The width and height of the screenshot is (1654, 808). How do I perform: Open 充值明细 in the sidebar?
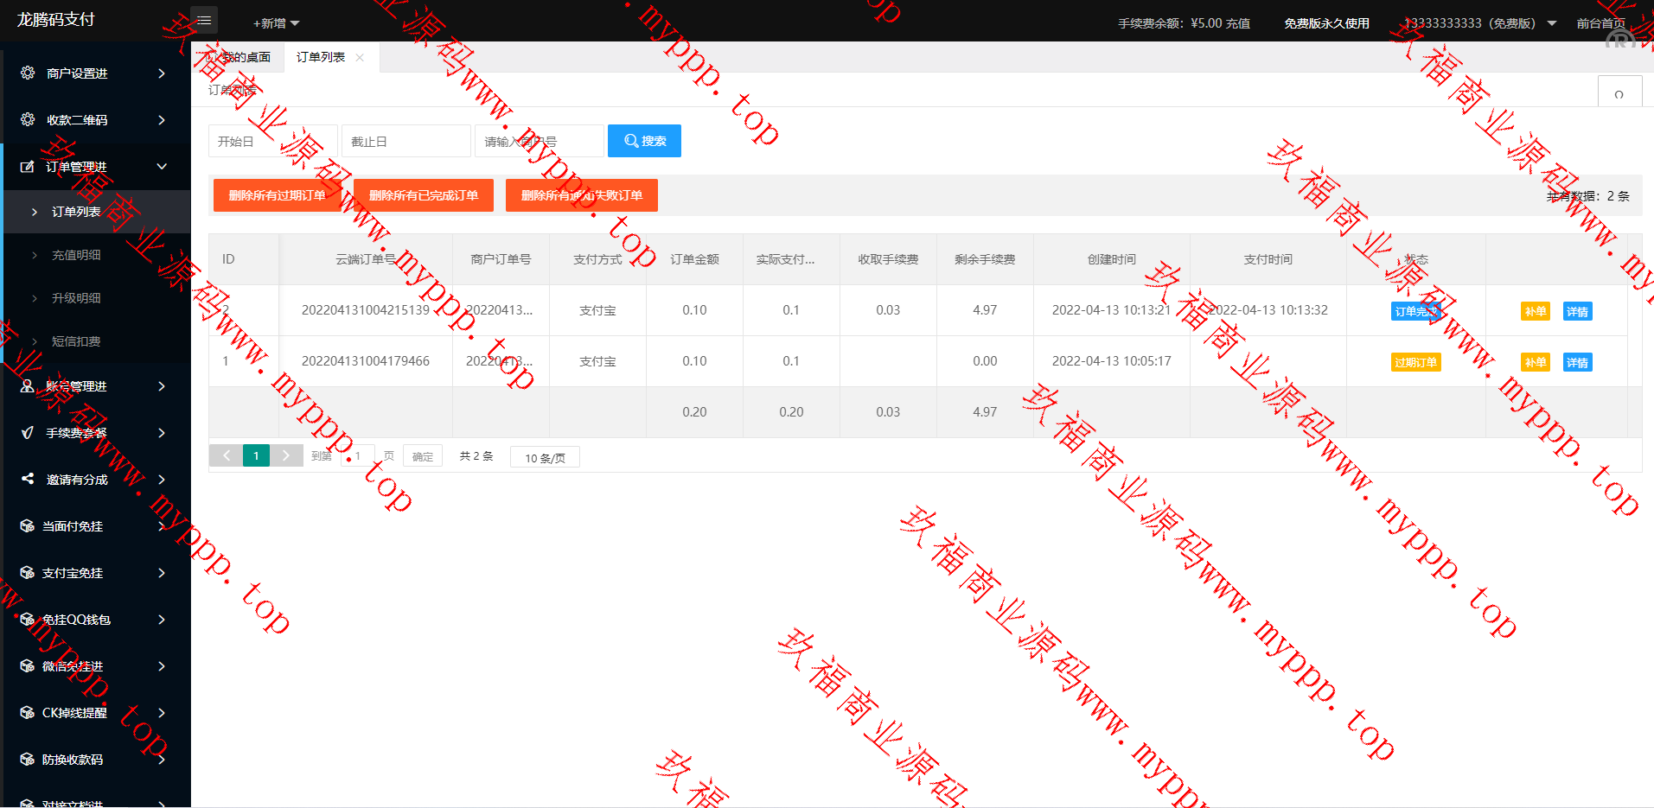click(76, 255)
